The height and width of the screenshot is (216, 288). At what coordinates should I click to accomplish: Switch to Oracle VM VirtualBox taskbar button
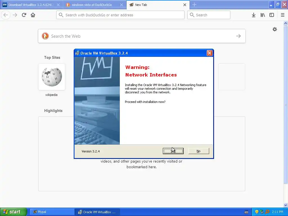click(97, 212)
